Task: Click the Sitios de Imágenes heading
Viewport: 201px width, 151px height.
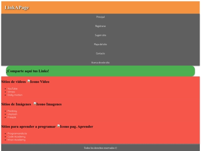Action: tap(16, 104)
